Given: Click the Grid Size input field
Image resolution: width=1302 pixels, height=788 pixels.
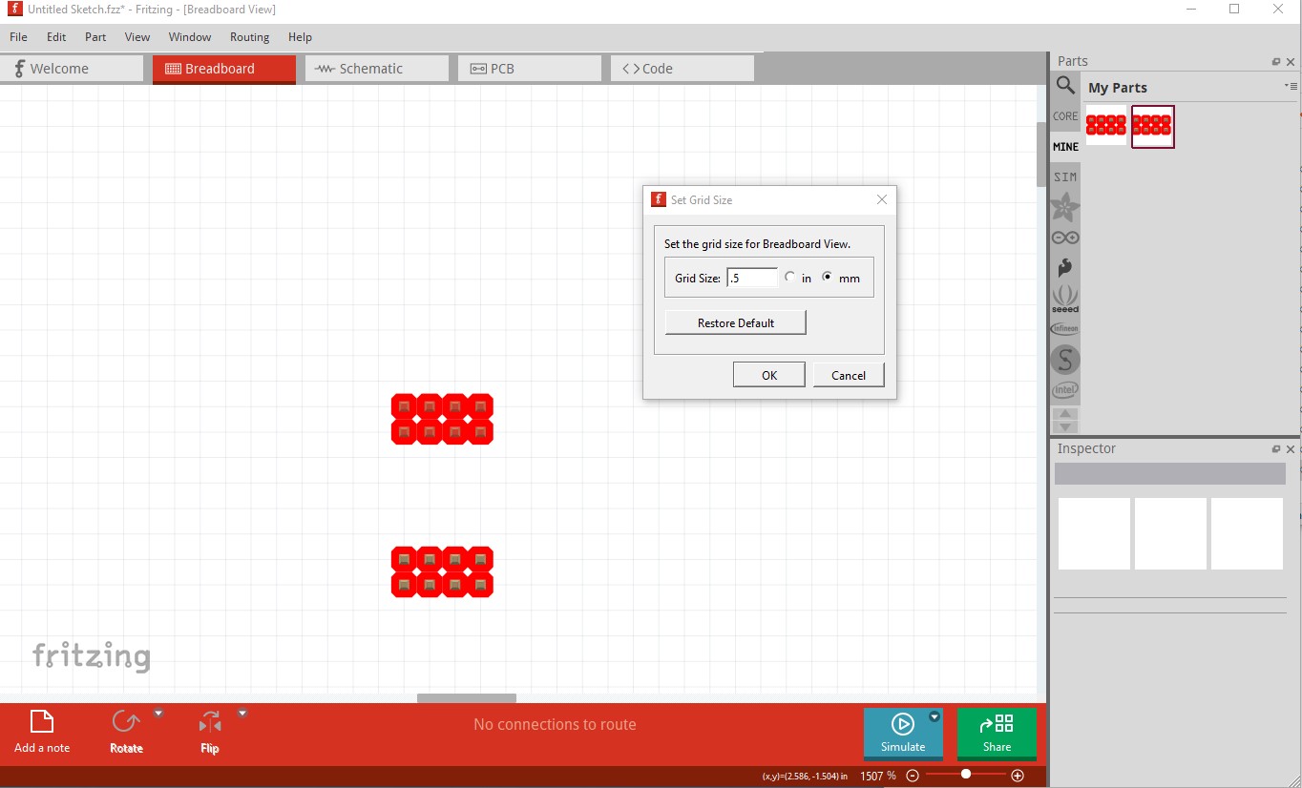Looking at the screenshot, I should click(752, 278).
